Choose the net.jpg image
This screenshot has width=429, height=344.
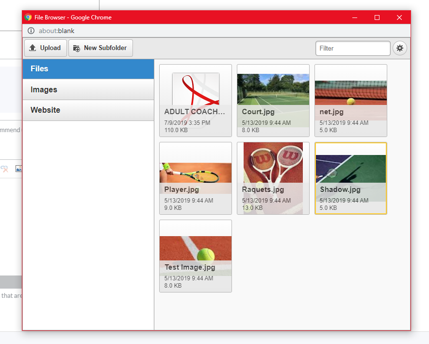(351, 101)
